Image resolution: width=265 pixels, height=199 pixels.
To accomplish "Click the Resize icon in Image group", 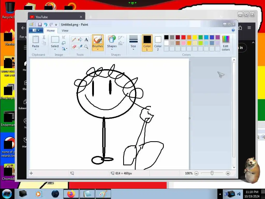I will (x=64, y=43).
